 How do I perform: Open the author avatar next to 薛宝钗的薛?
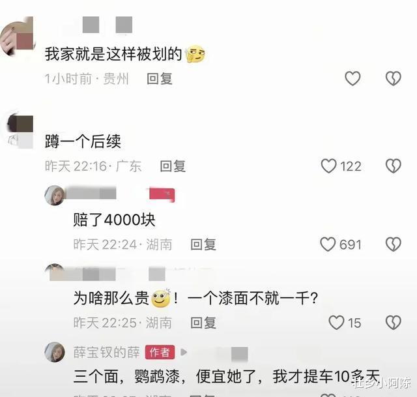pyautogui.click(x=55, y=352)
